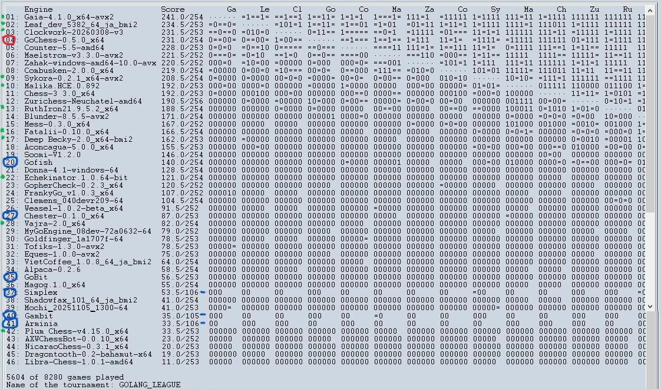Select engine name AXWChessBot-0.0.10_x64
The image size is (661, 389).
tap(76, 339)
